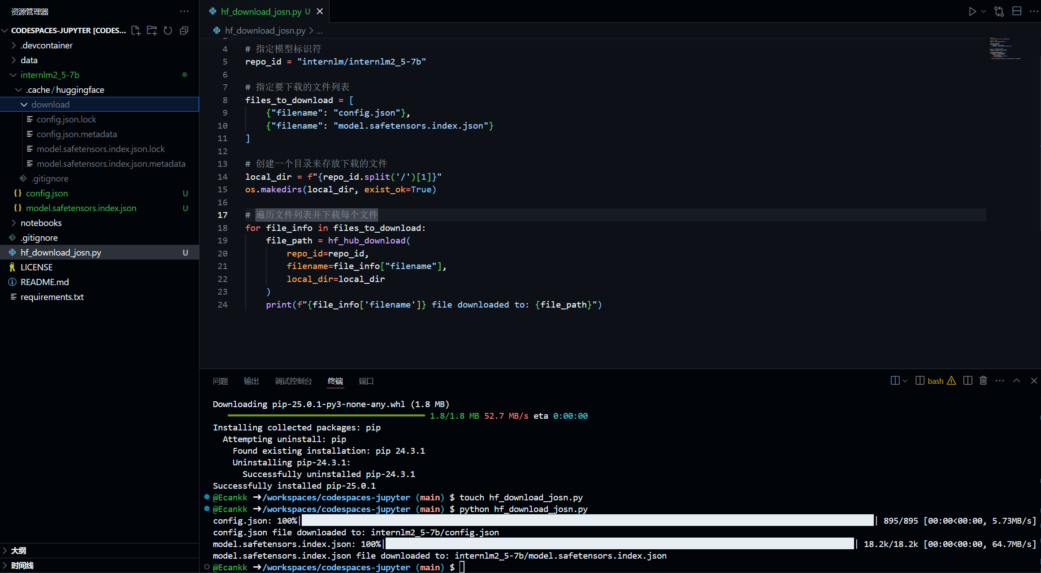Viewport: 1041px width, 573px height.
Task: Open requirements.txt file
Action: coord(100,297)
